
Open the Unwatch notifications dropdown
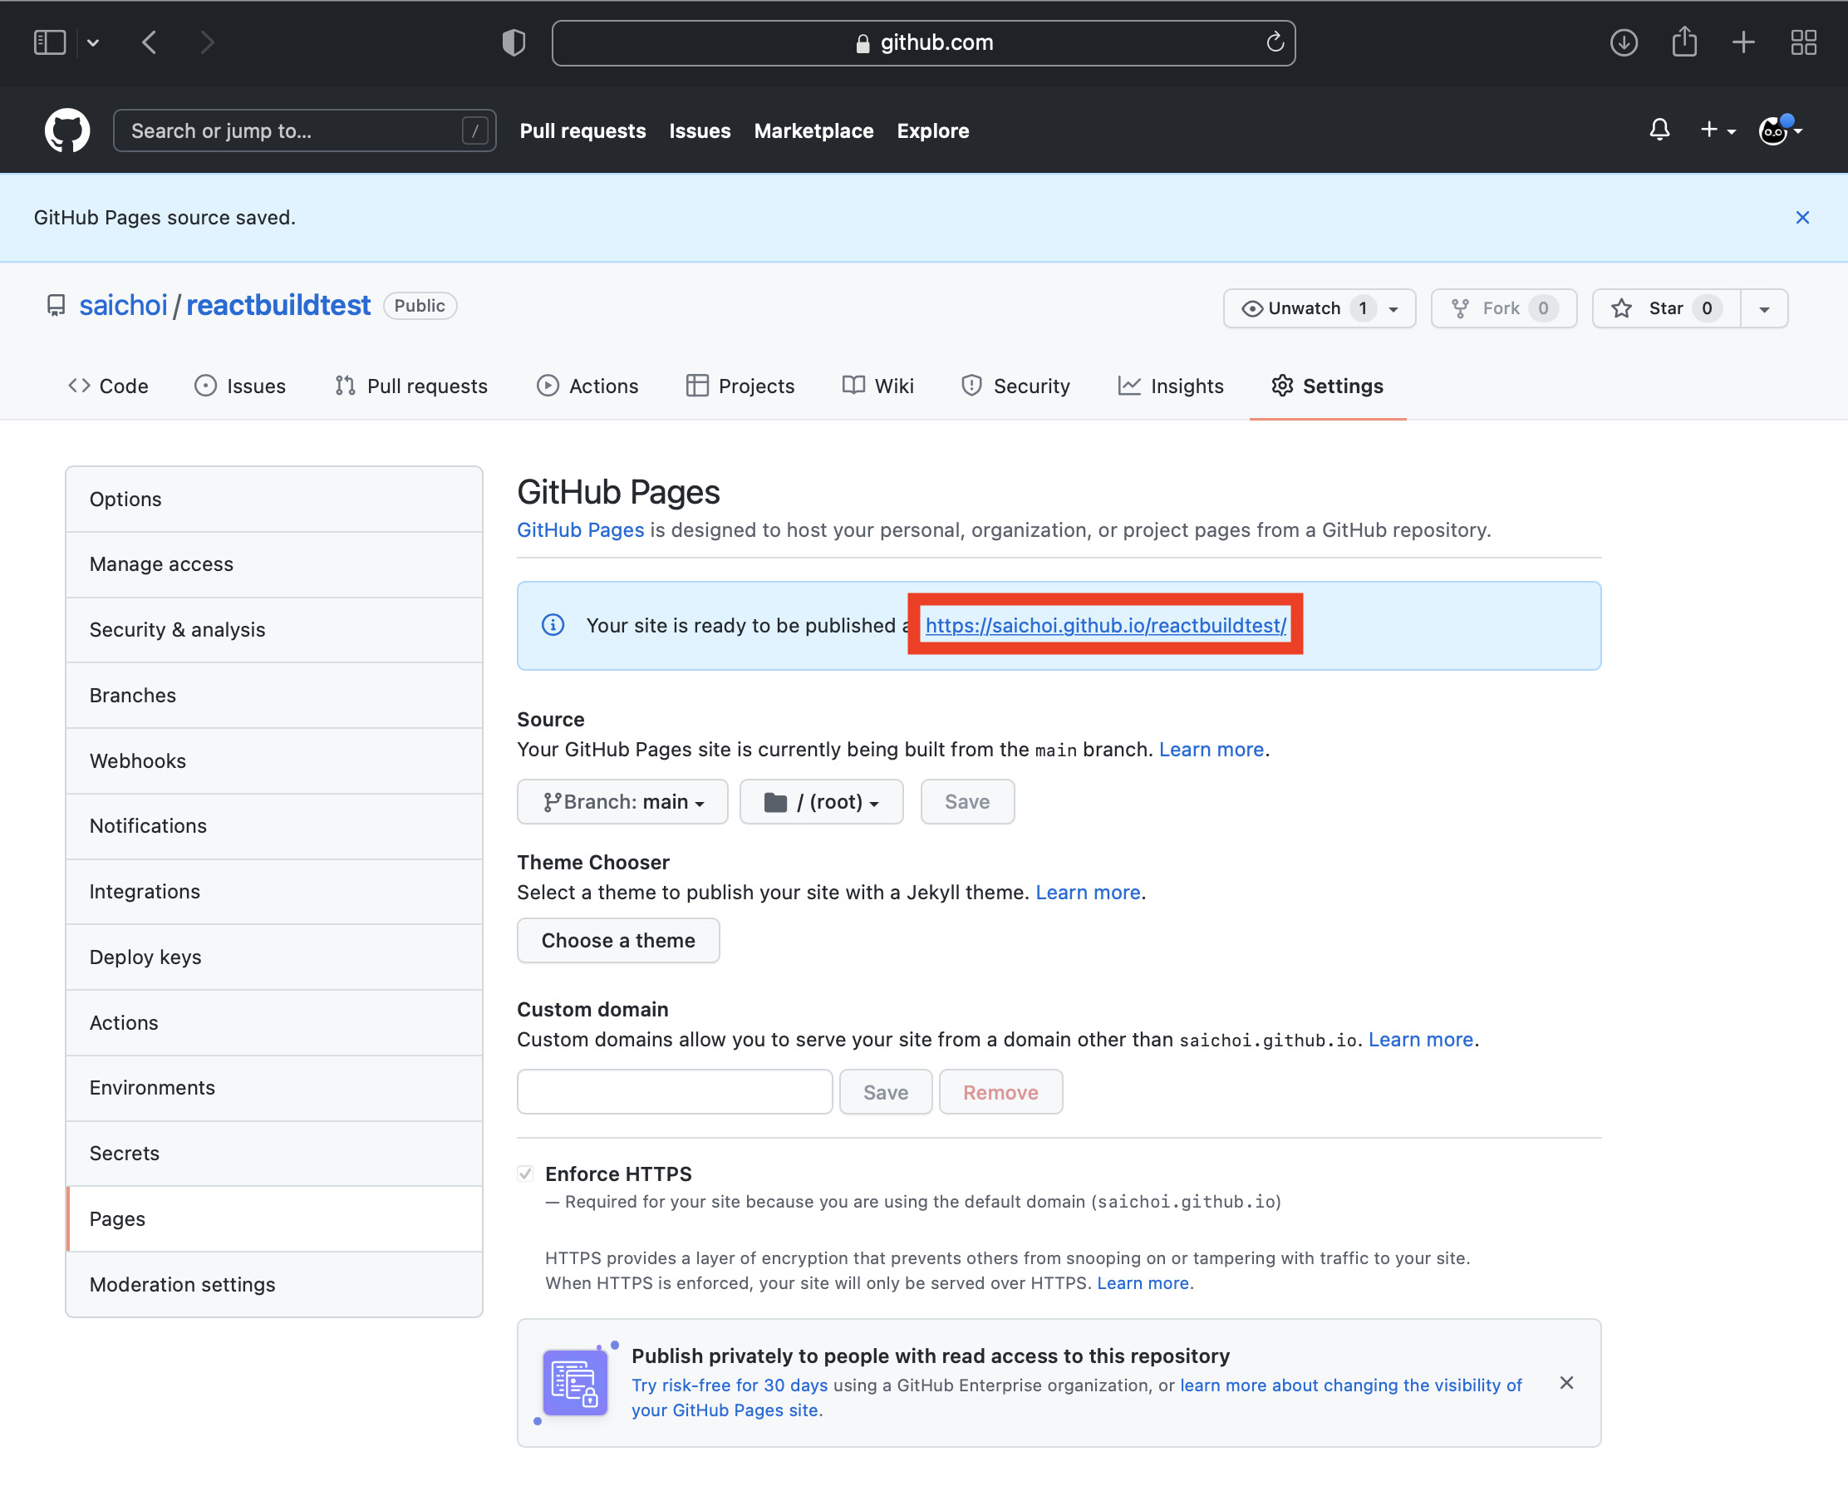(1319, 308)
